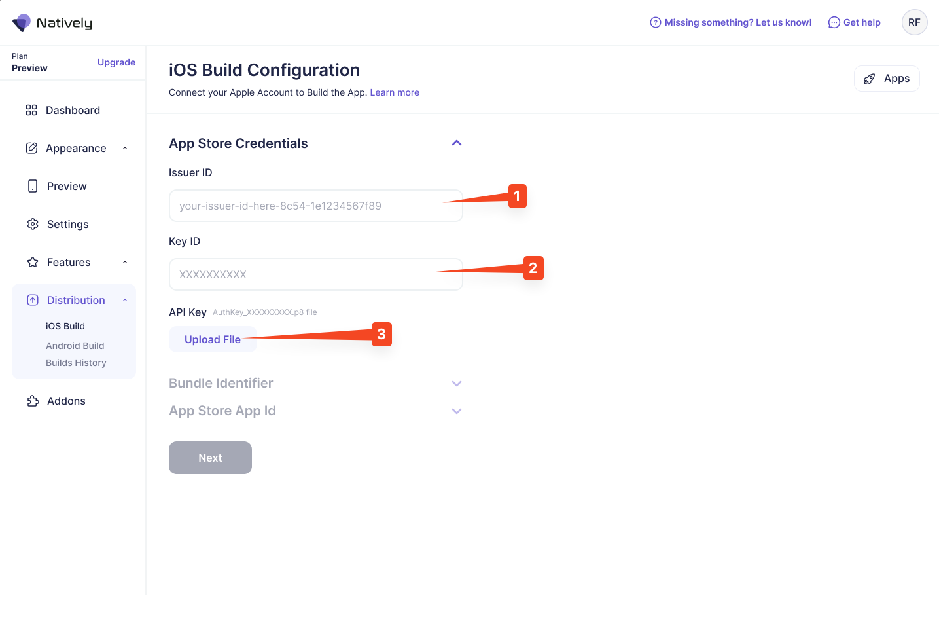939x630 pixels.
Task: Click the Upgrade plan link
Action: [116, 62]
